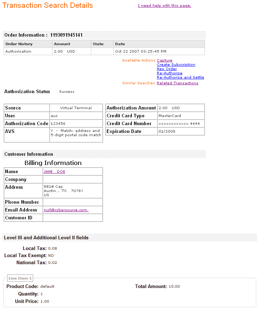Click the user value 'aus'
The width and height of the screenshot is (258, 320).
[54, 116]
